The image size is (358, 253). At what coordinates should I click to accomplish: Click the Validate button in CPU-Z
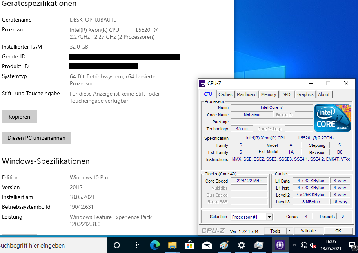308,231
